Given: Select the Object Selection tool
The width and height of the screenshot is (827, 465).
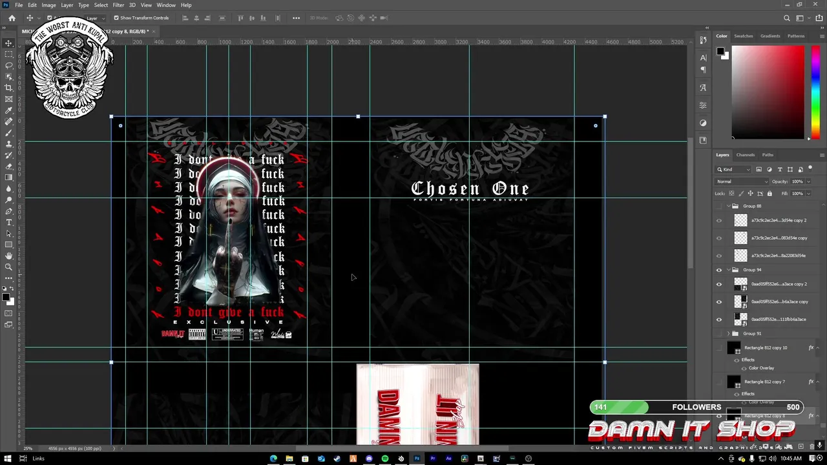Looking at the screenshot, I should [x=8, y=76].
